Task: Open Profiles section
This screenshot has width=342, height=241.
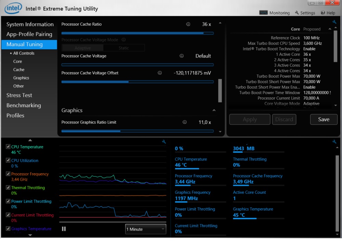Action: click(15, 115)
